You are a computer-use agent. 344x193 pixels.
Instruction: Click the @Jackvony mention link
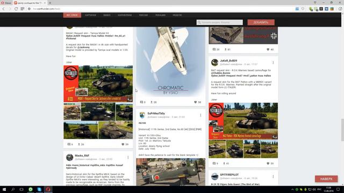(83, 47)
